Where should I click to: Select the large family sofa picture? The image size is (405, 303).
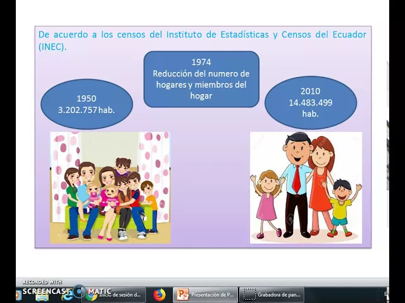[x=110, y=187]
